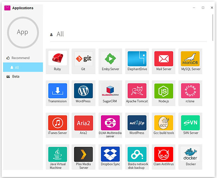
Task: Select MySQL Server MariaDB icon
Action: pos(190,59)
